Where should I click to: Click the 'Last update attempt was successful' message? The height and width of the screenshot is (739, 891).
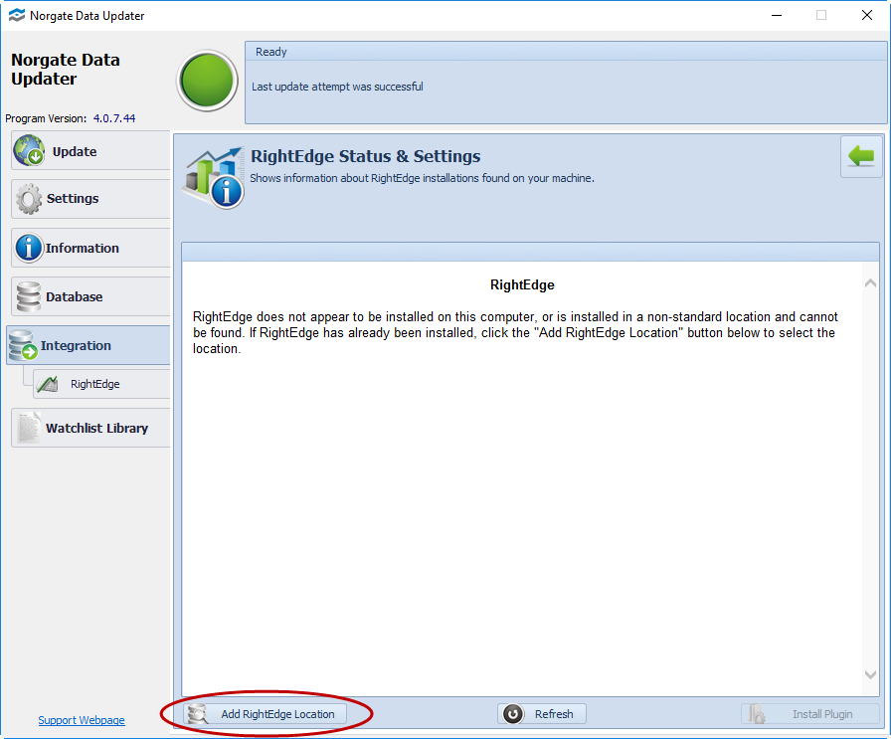[337, 87]
